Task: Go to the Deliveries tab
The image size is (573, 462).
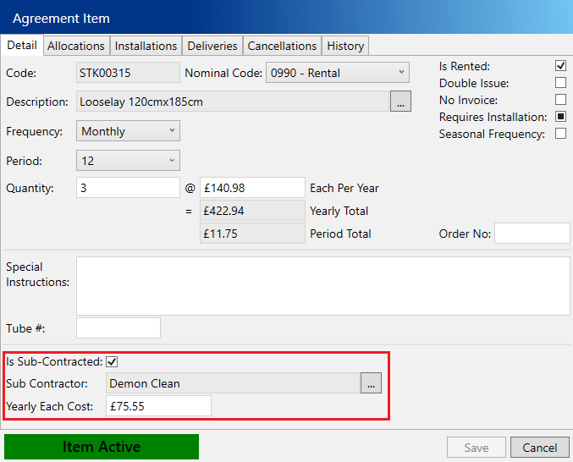Action: point(212,46)
